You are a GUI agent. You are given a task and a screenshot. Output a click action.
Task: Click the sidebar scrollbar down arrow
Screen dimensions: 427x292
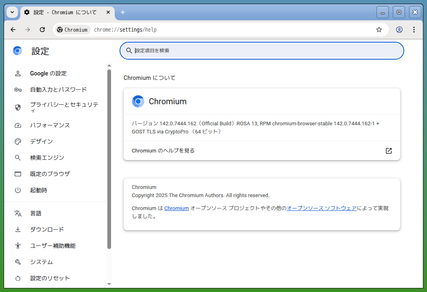coord(109,284)
